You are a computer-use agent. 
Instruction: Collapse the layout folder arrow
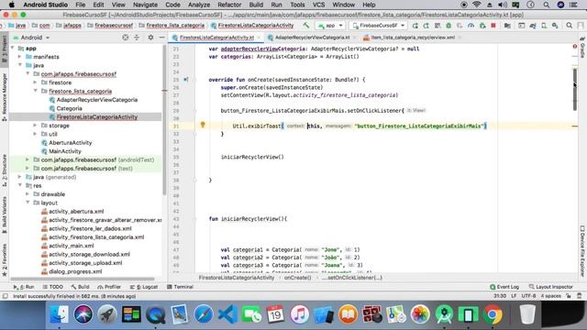pyautogui.click(x=28, y=203)
